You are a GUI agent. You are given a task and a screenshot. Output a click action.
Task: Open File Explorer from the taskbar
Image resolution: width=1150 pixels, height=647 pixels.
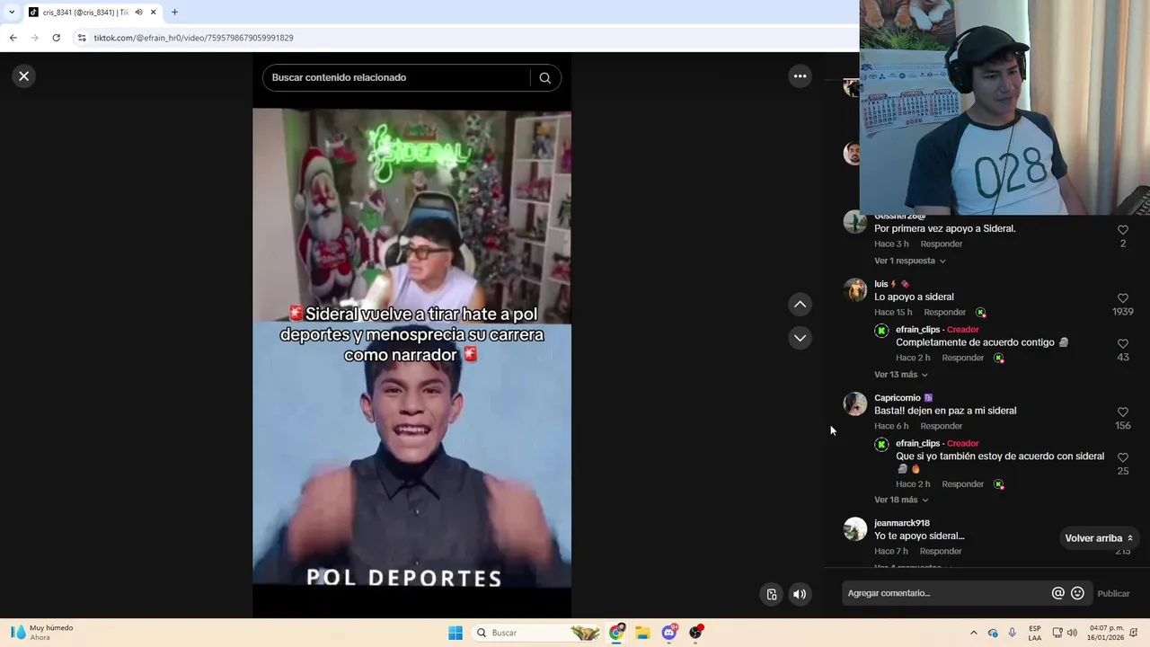(x=642, y=633)
